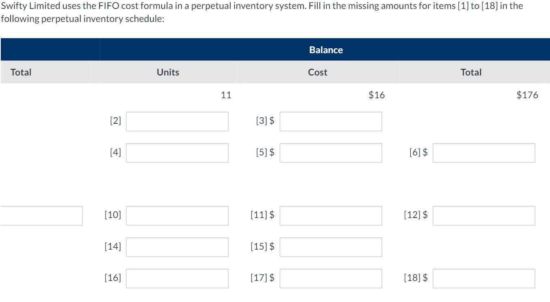Select the Units column header

pyautogui.click(x=168, y=72)
